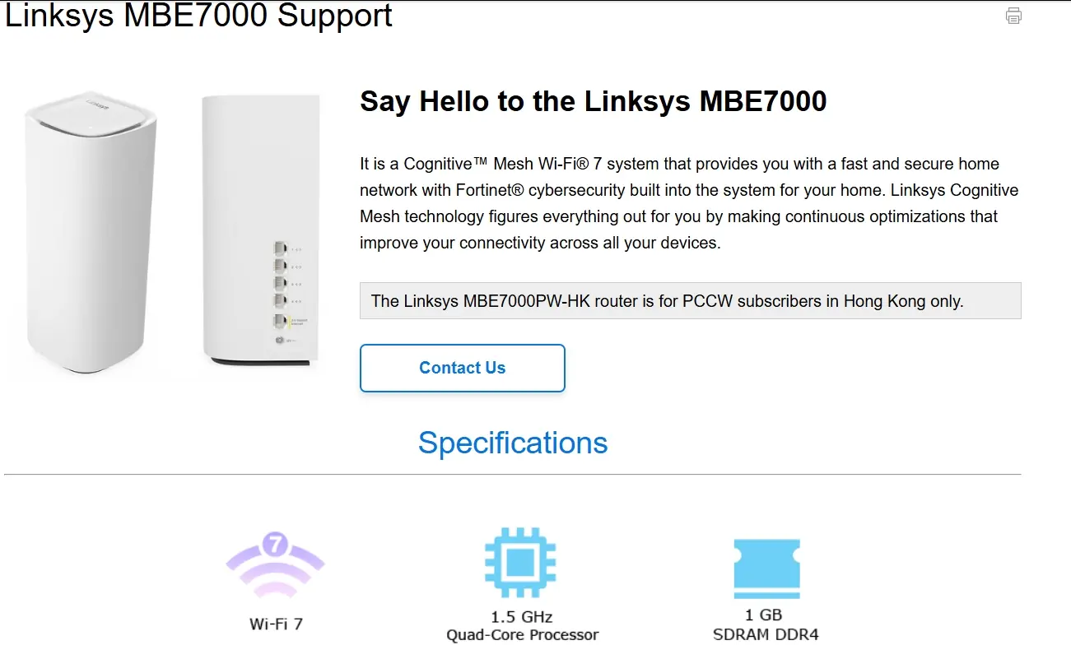Click the Contact Us button
The height and width of the screenshot is (645, 1071).
tap(462, 368)
